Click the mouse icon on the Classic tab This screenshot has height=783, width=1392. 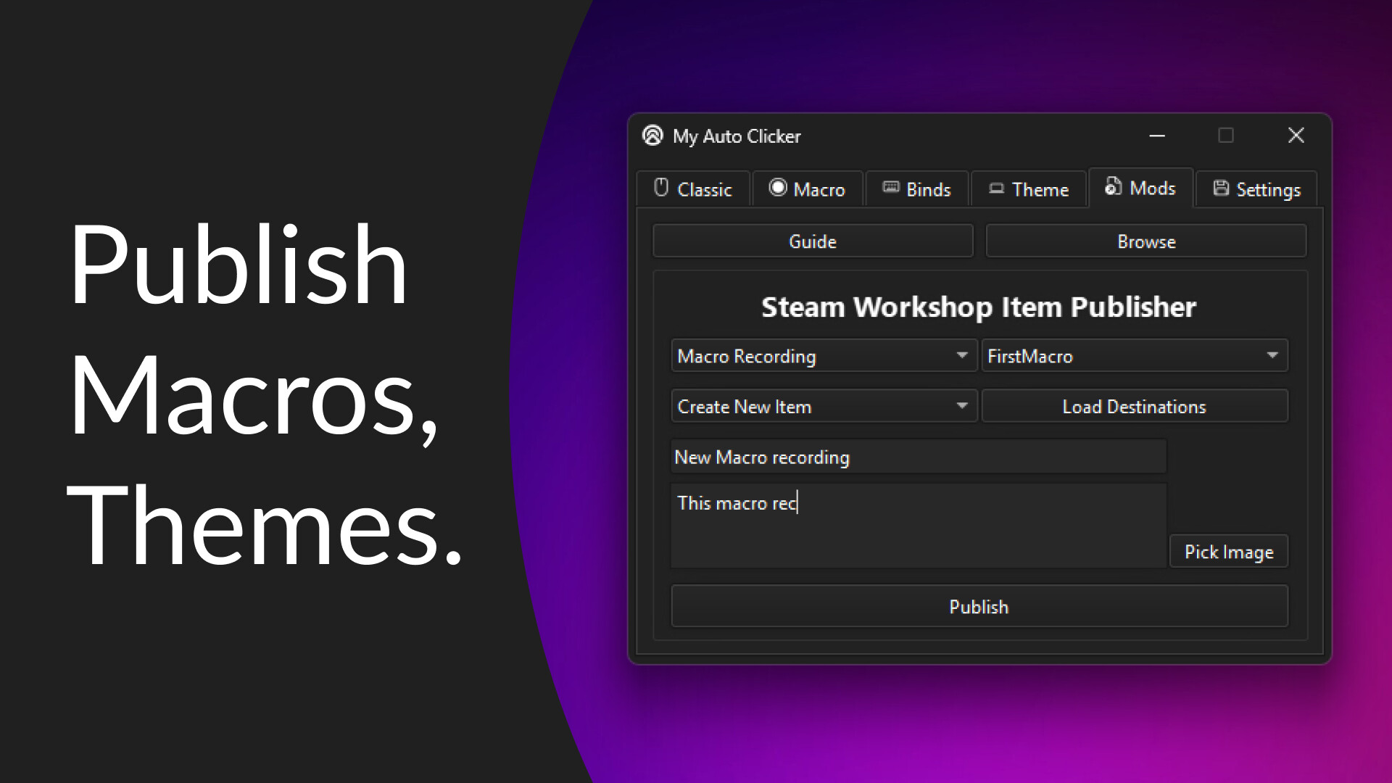661,188
